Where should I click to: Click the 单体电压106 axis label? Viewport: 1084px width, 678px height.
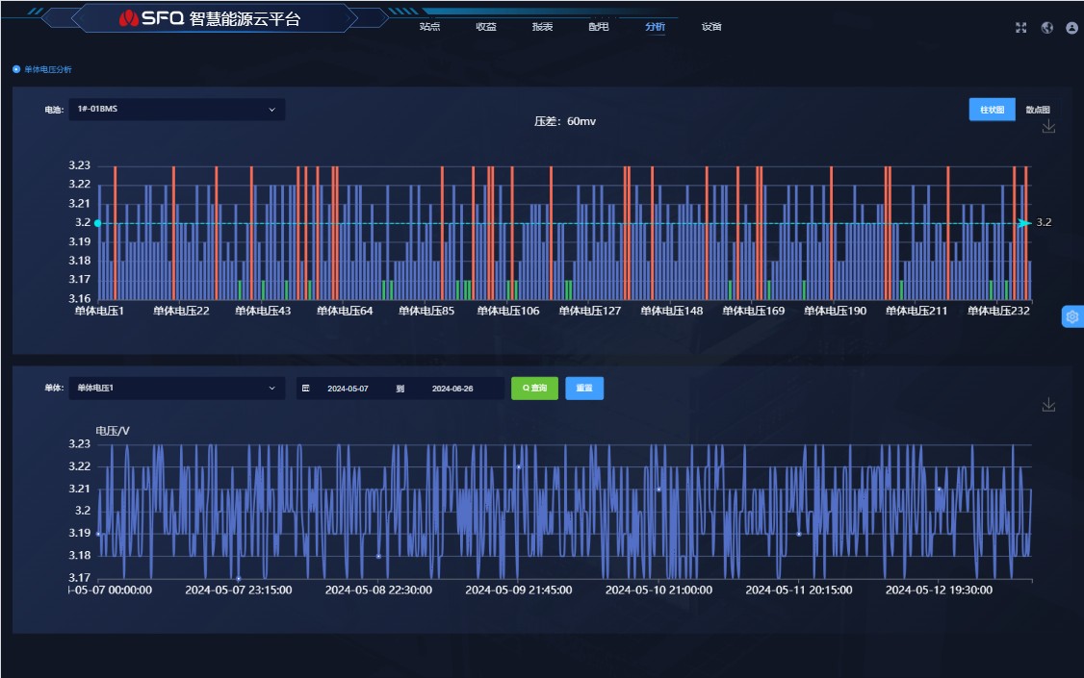[508, 311]
